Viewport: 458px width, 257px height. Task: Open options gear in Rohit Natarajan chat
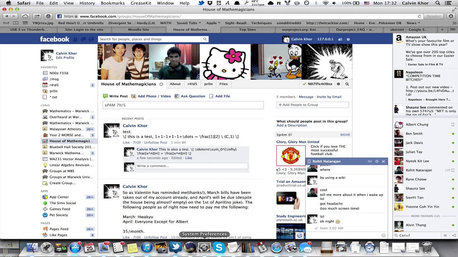(x=377, y=161)
